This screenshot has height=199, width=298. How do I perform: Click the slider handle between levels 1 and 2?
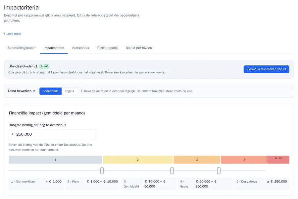pos(102,170)
